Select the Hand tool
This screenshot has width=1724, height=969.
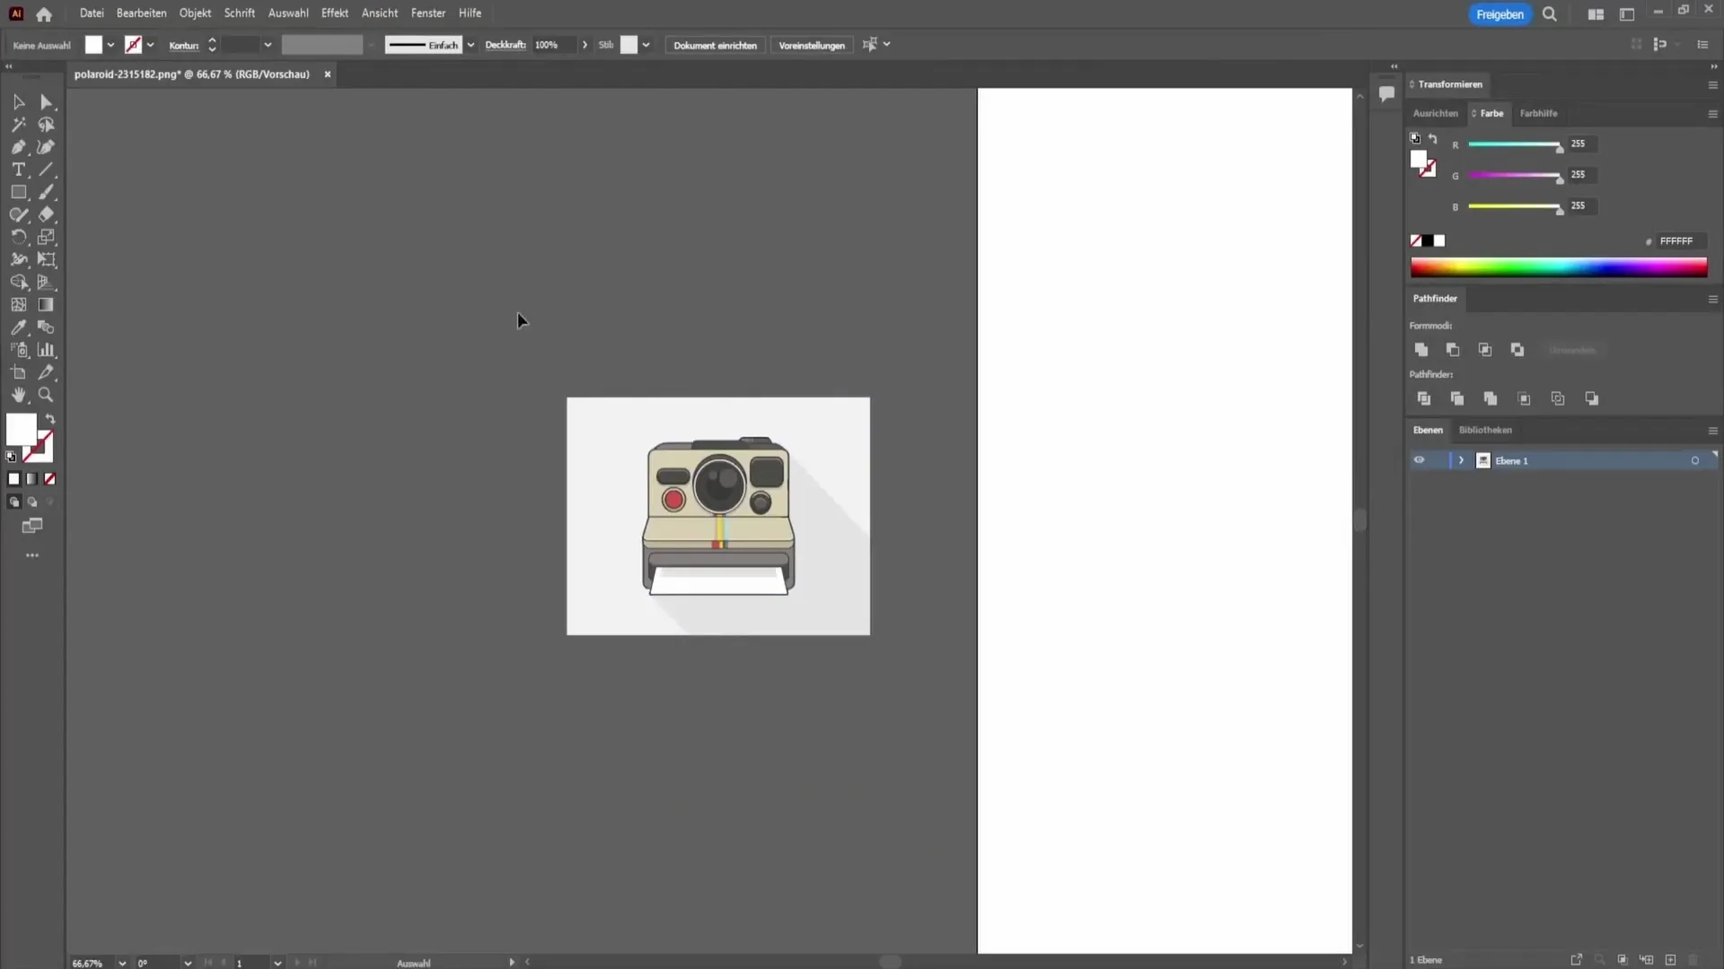coord(18,395)
